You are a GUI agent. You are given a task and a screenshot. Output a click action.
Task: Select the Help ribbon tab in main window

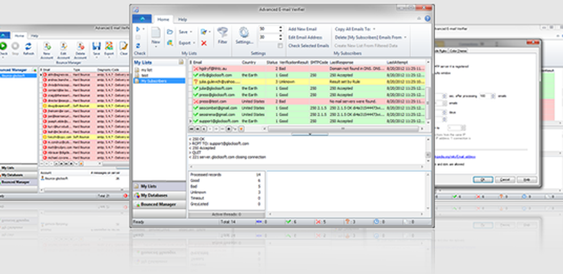[x=182, y=19]
